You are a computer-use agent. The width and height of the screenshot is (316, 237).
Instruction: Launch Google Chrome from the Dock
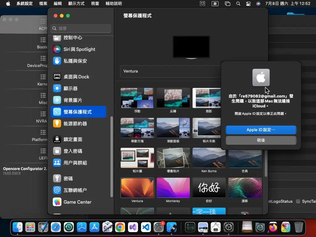[120, 227]
